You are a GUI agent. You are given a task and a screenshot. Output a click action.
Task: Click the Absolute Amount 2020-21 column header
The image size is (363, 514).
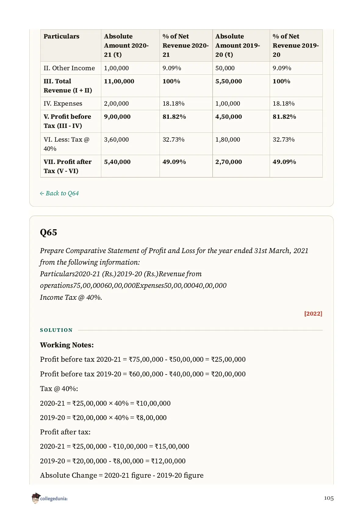pyautogui.click(x=126, y=45)
